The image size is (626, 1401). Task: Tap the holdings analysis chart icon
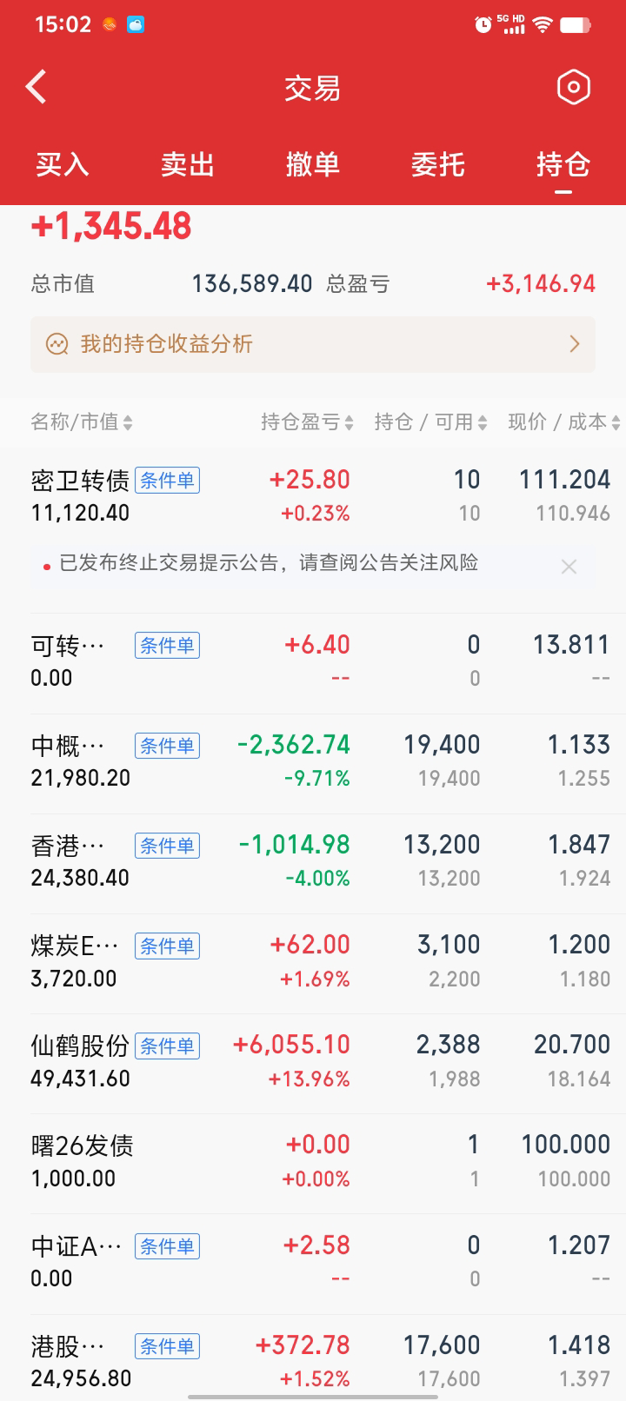(x=57, y=344)
